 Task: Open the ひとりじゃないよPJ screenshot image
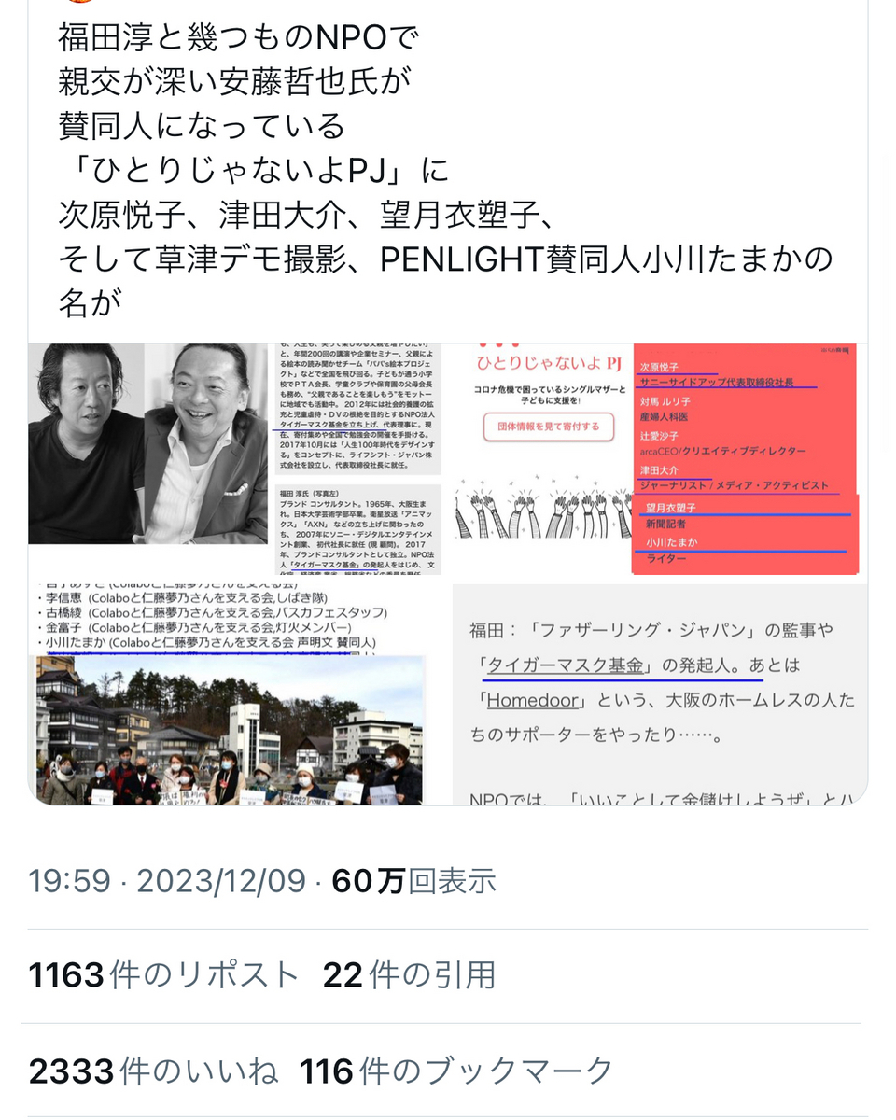[x=661, y=460]
